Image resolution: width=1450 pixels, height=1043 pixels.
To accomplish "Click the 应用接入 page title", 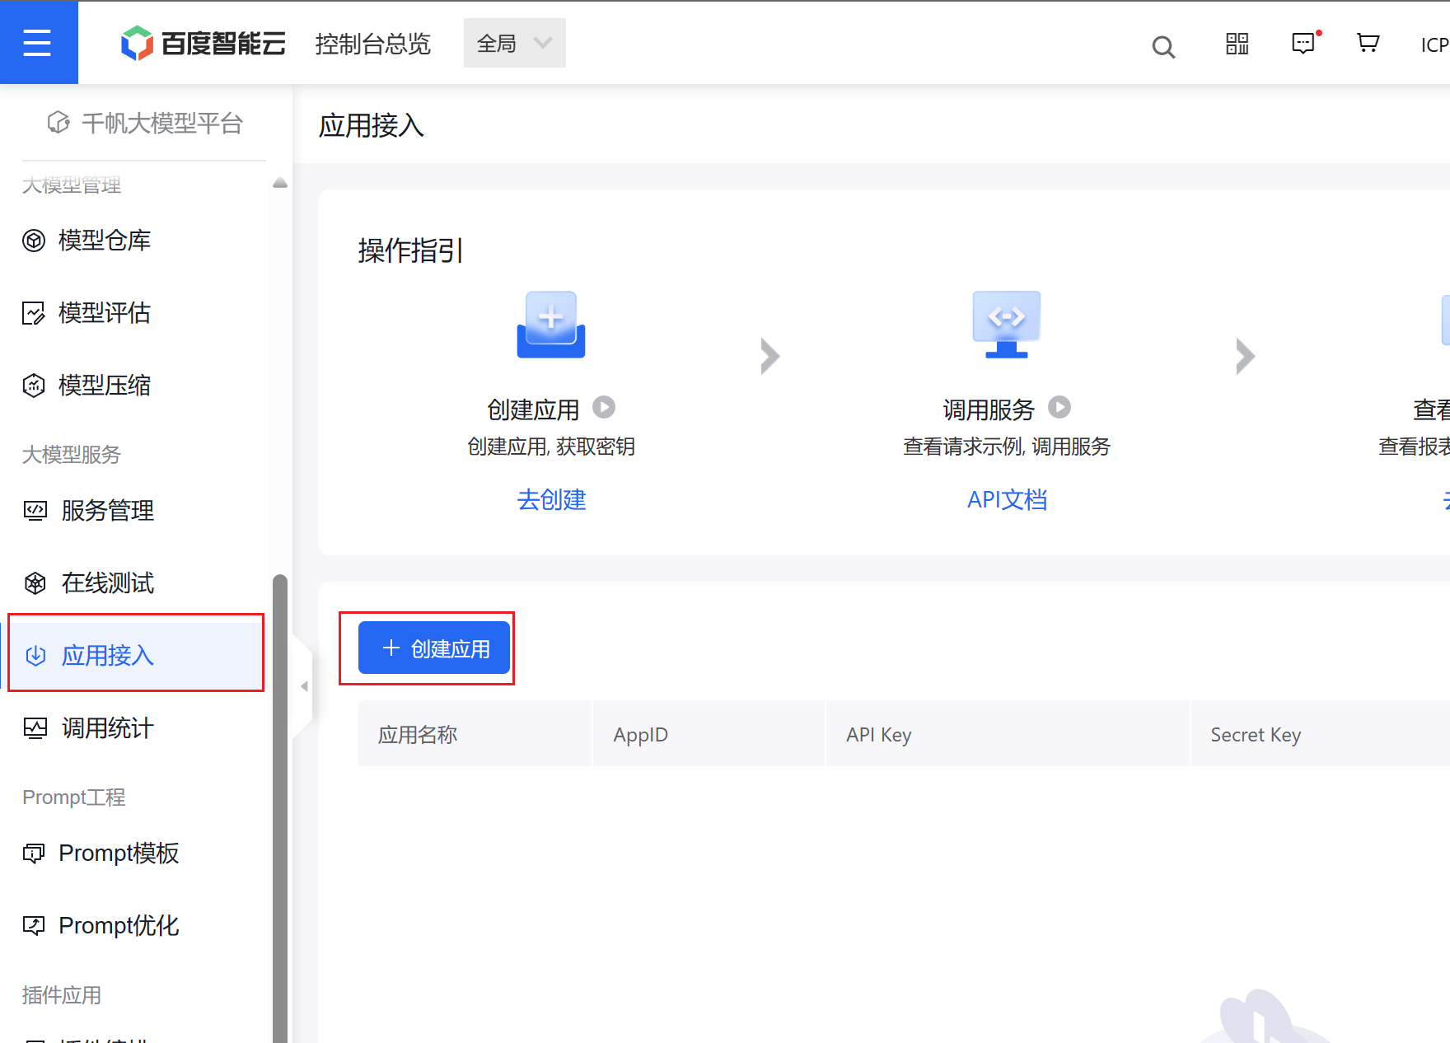I will (371, 125).
